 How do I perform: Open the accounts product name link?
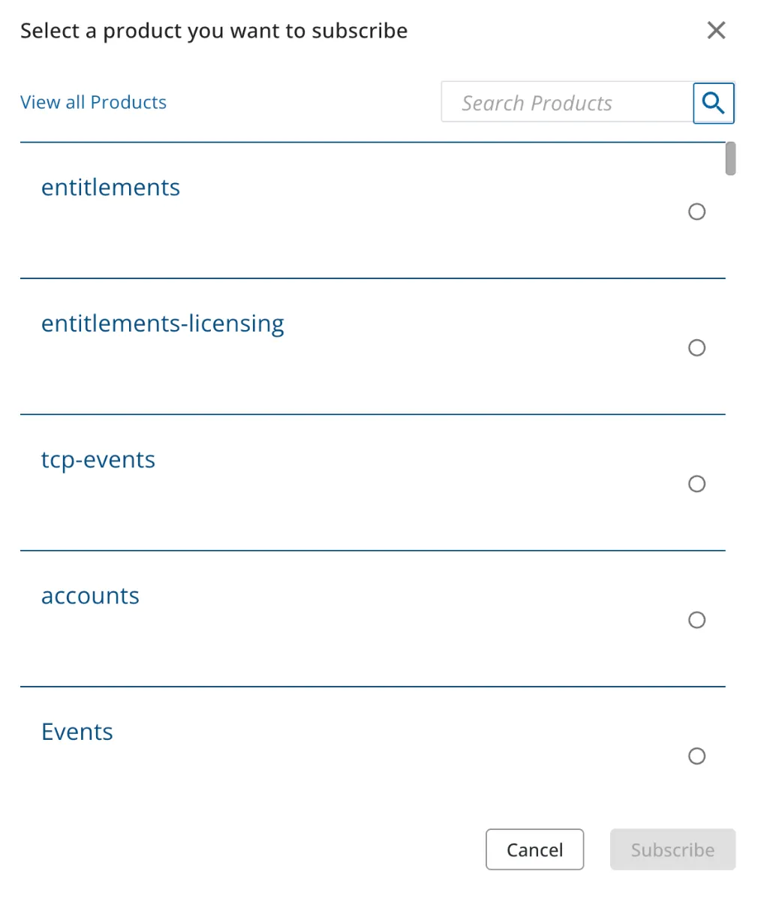[90, 597]
